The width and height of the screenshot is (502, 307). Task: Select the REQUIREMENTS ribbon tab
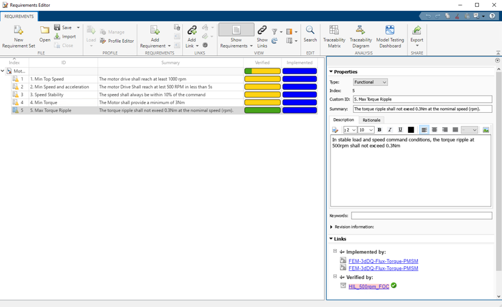coord(19,16)
